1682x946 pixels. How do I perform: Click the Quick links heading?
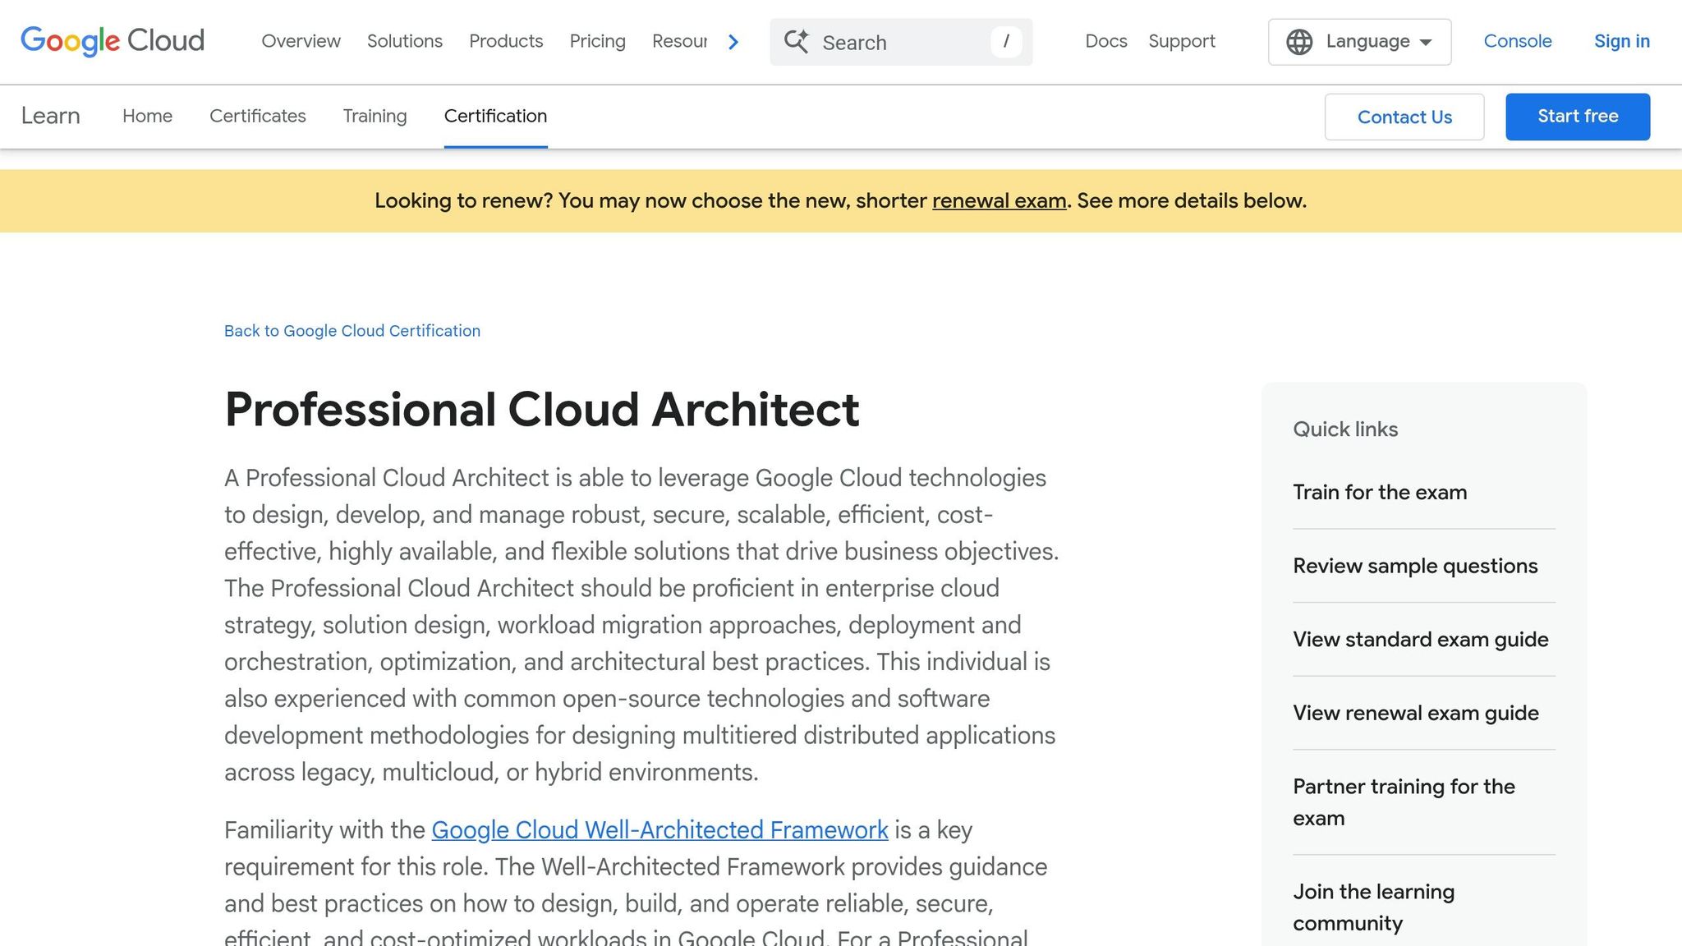pos(1345,429)
